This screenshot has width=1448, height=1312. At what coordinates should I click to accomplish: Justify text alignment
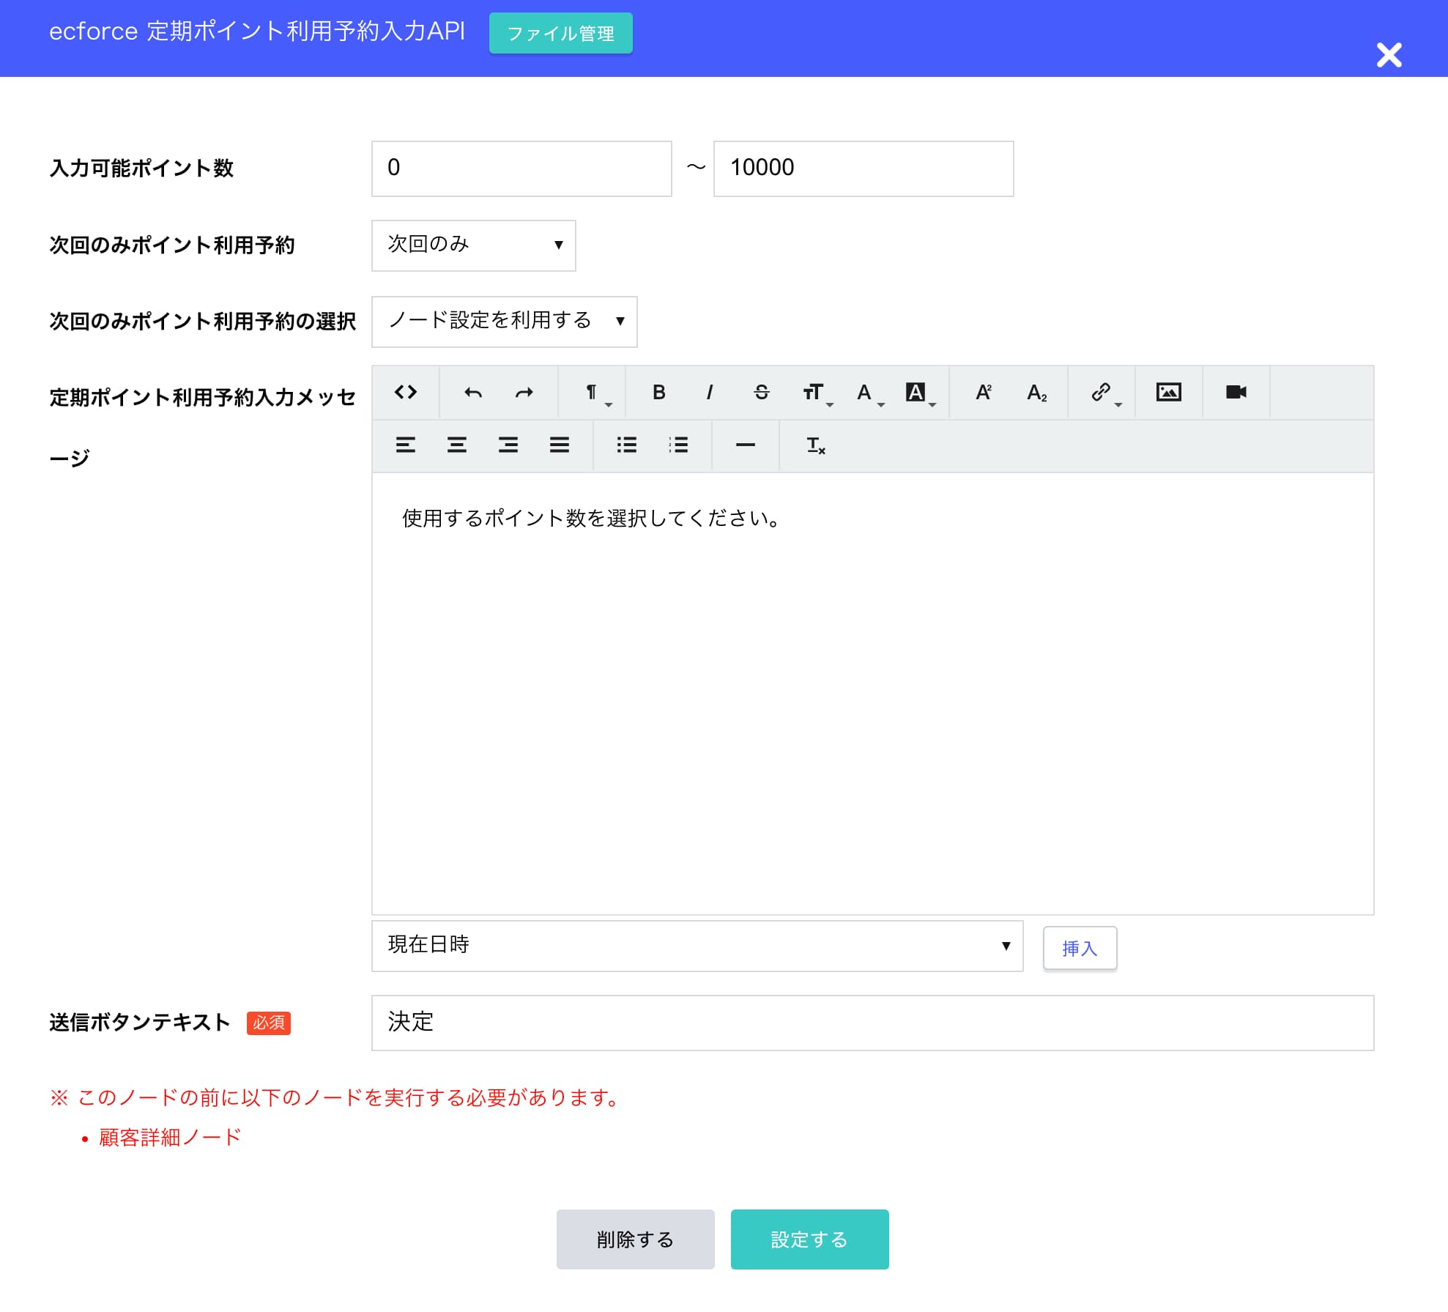coord(560,445)
